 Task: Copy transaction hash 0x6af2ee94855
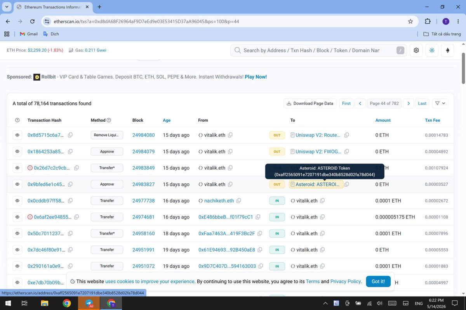77,217
